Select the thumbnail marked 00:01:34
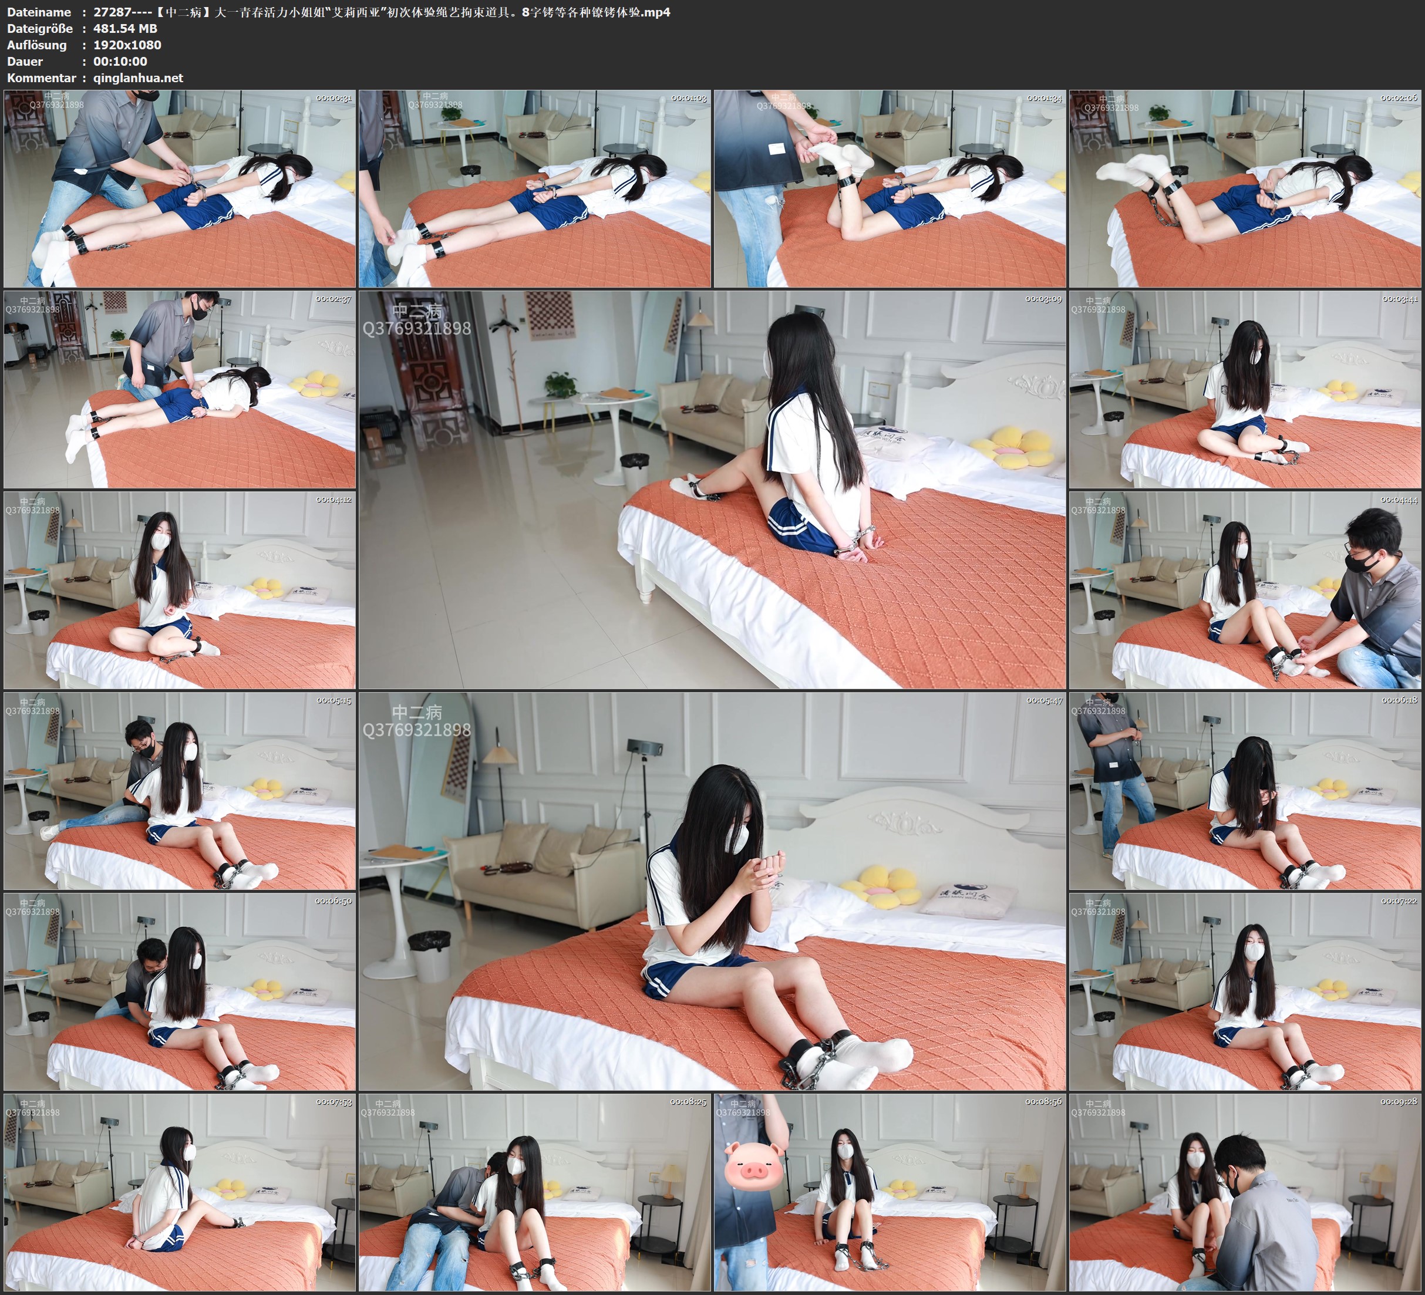Viewport: 1425px width, 1295px height. (x=890, y=189)
